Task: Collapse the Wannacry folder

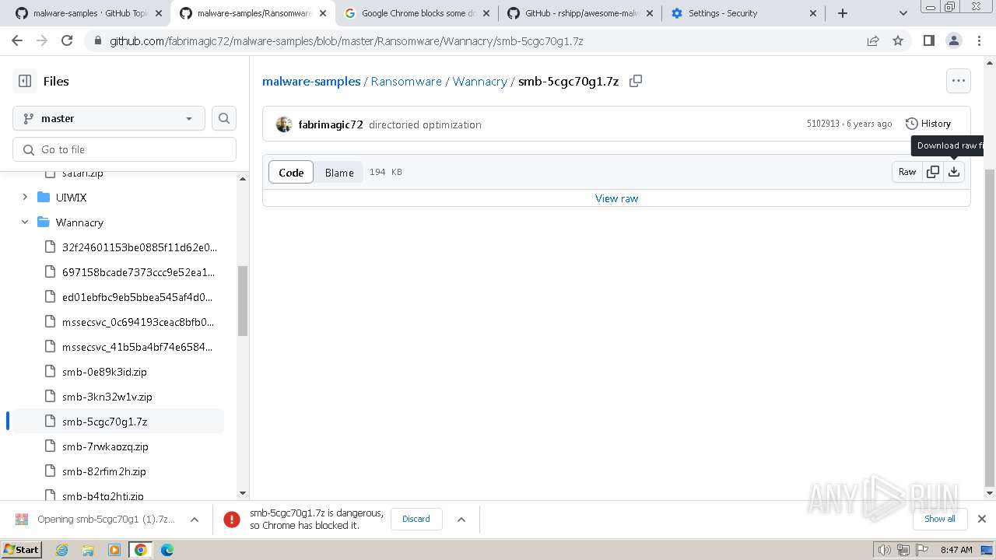Action: [25, 222]
